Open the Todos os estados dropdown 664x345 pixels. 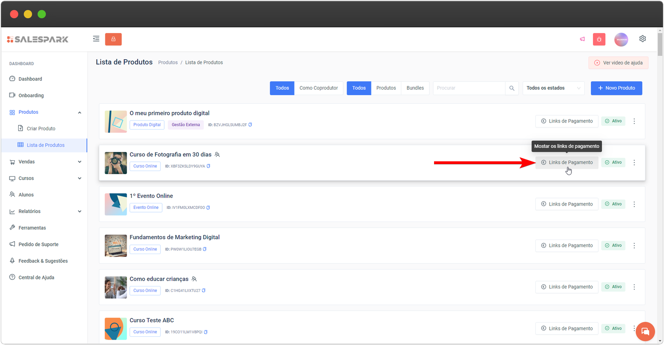pos(553,88)
